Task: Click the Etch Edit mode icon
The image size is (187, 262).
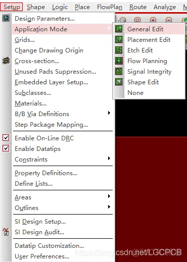Action: click(x=119, y=50)
